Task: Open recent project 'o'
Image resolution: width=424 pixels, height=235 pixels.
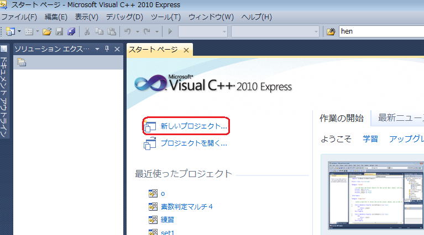Action: (163, 194)
